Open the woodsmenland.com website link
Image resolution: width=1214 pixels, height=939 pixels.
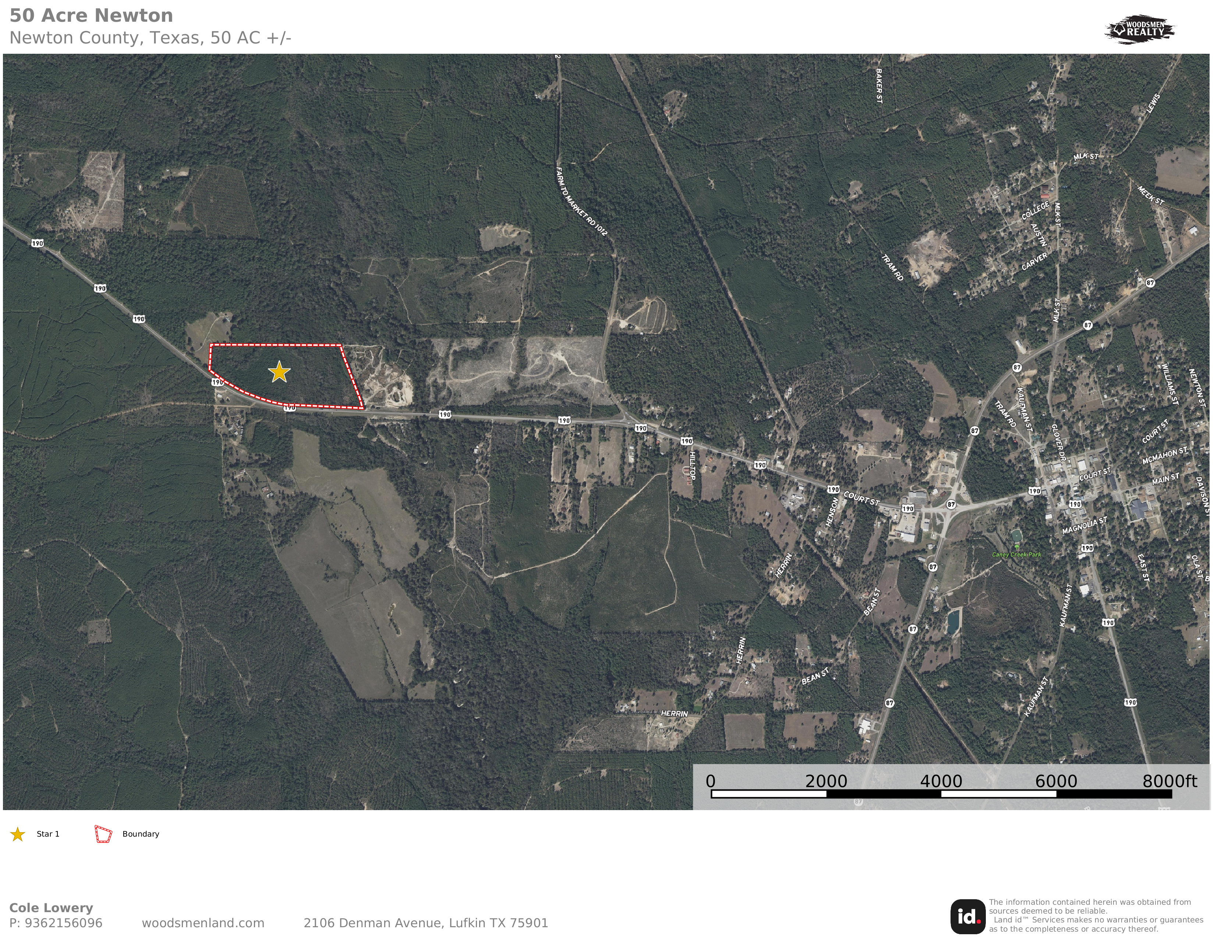pyautogui.click(x=203, y=923)
